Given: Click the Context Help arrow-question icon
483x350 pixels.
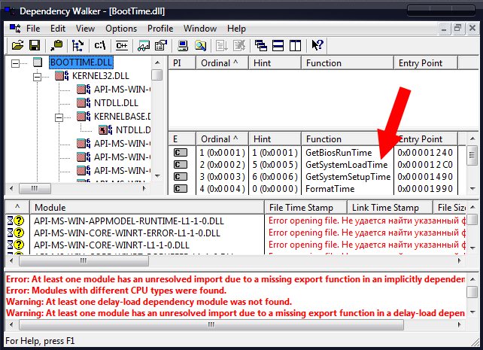Looking at the screenshot, I should click(x=317, y=45).
